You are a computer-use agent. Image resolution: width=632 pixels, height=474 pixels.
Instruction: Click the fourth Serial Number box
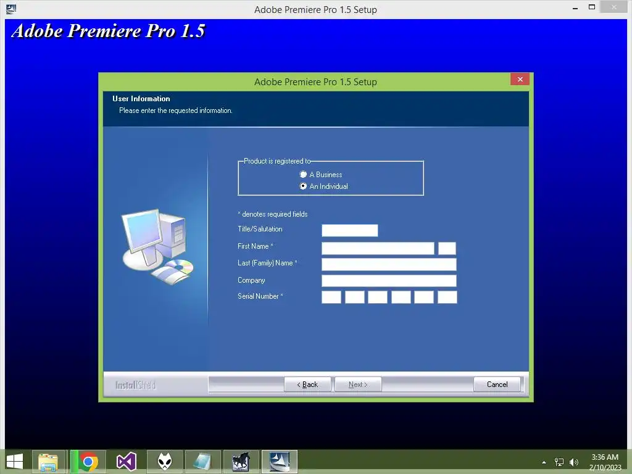[x=401, y=297]
